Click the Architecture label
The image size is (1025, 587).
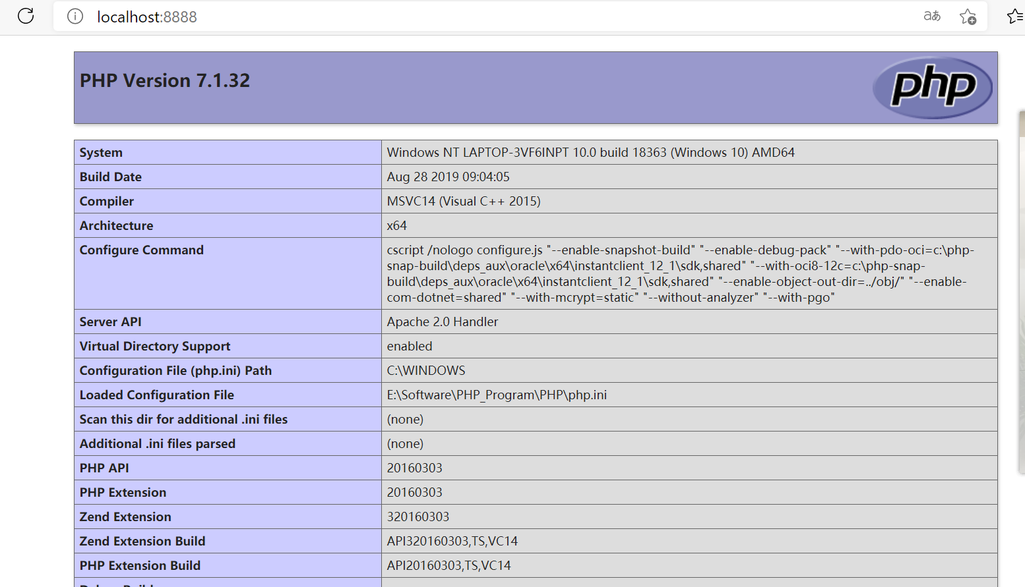point(116,225)
